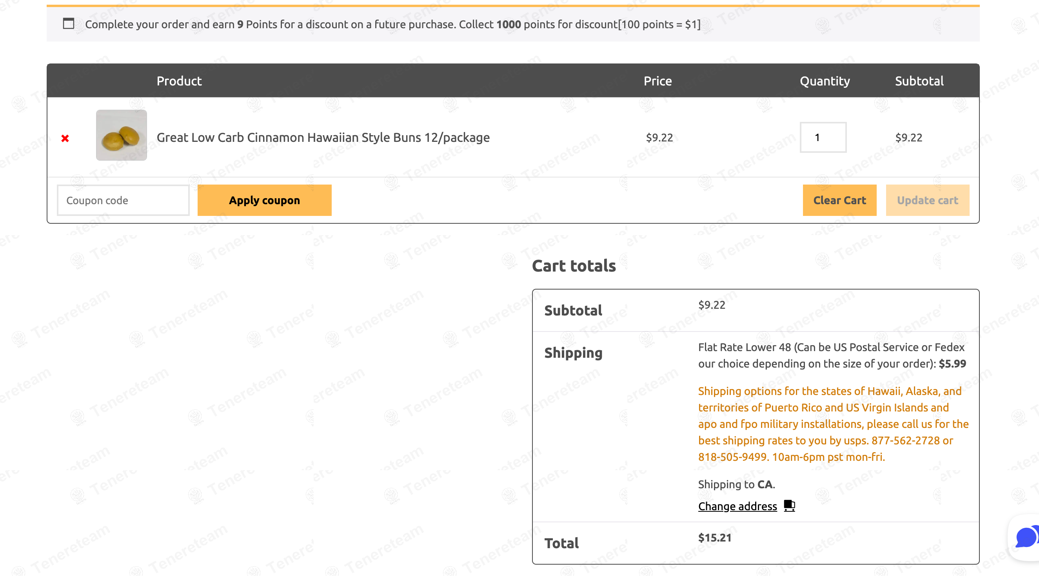Click the window icon in points notice
The width and height of the screenshot is (1039, 576).
pos(69,24)
